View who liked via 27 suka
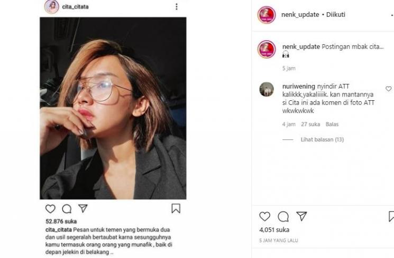This screenshot has height=258, width=394. (x=310, y=124)
